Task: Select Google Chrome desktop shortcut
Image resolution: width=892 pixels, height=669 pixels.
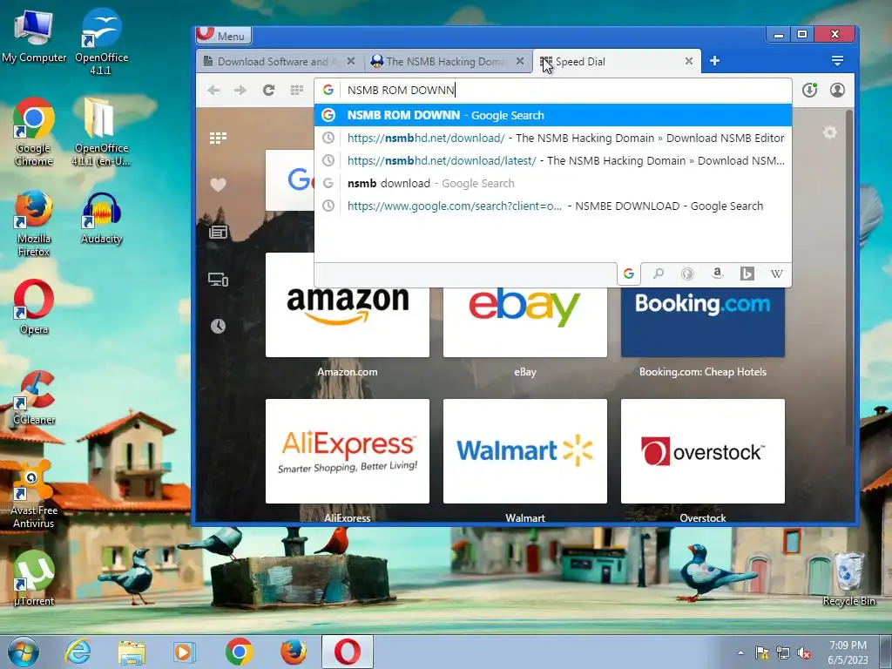Action: pos(34,132)
